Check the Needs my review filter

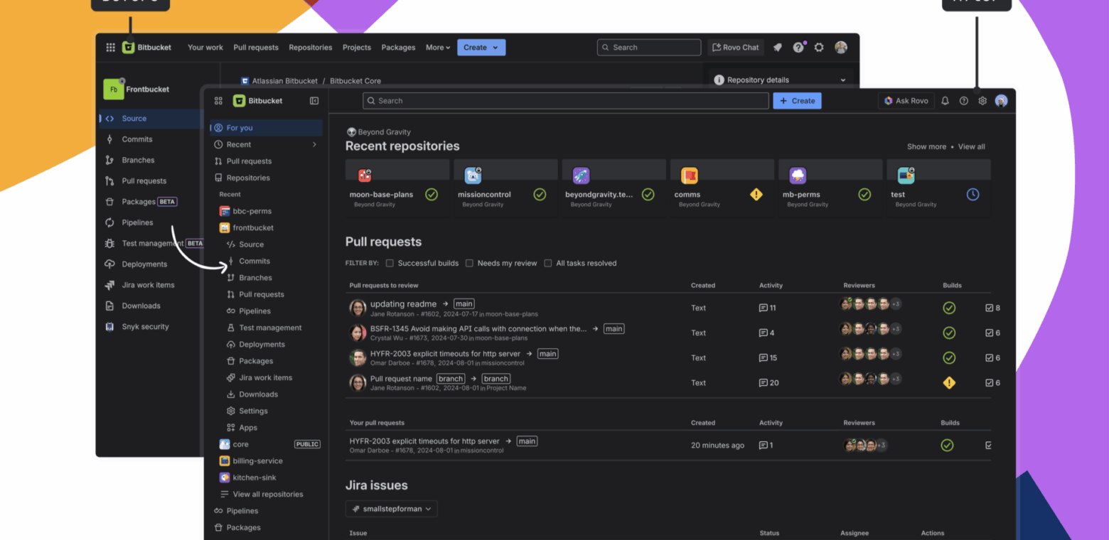click(x=469, y=263)
